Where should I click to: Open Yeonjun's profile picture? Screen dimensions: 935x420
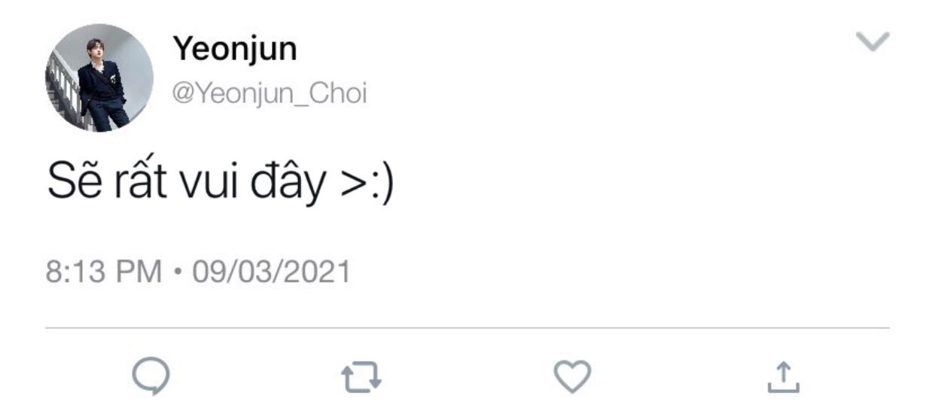click(x=99, y=78)
